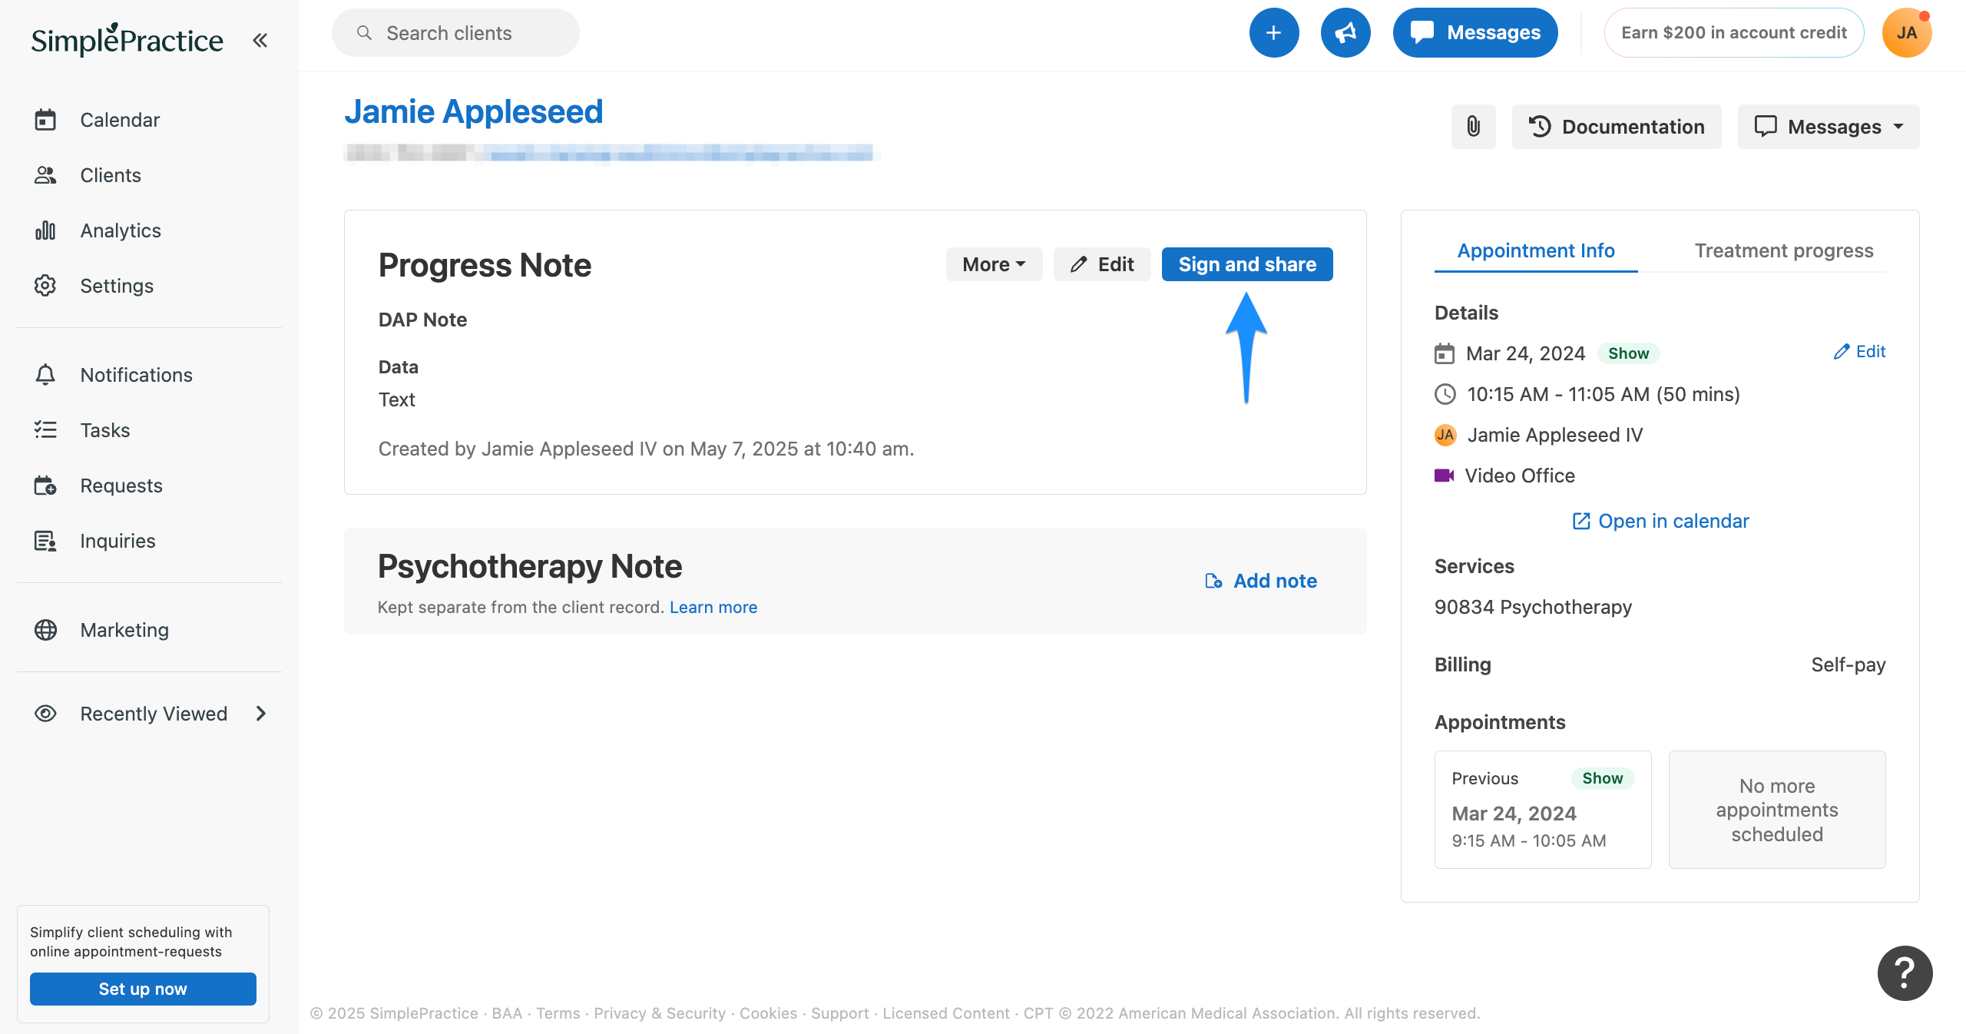Open the Requests page
This screenshot has height=1034, width=1966.
point(121,486)
